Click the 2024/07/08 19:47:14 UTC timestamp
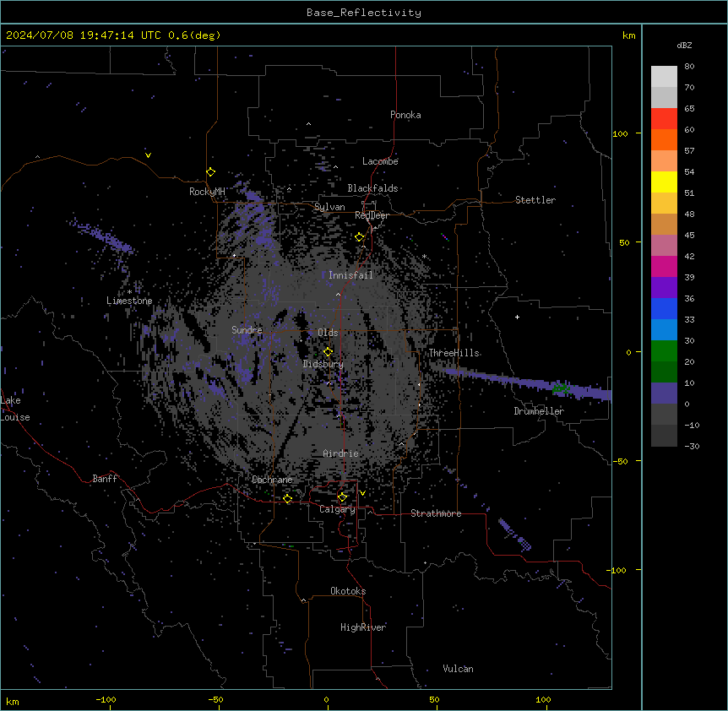Image resolution: width=728 pixels, height=711 pixels. (83, 35)
